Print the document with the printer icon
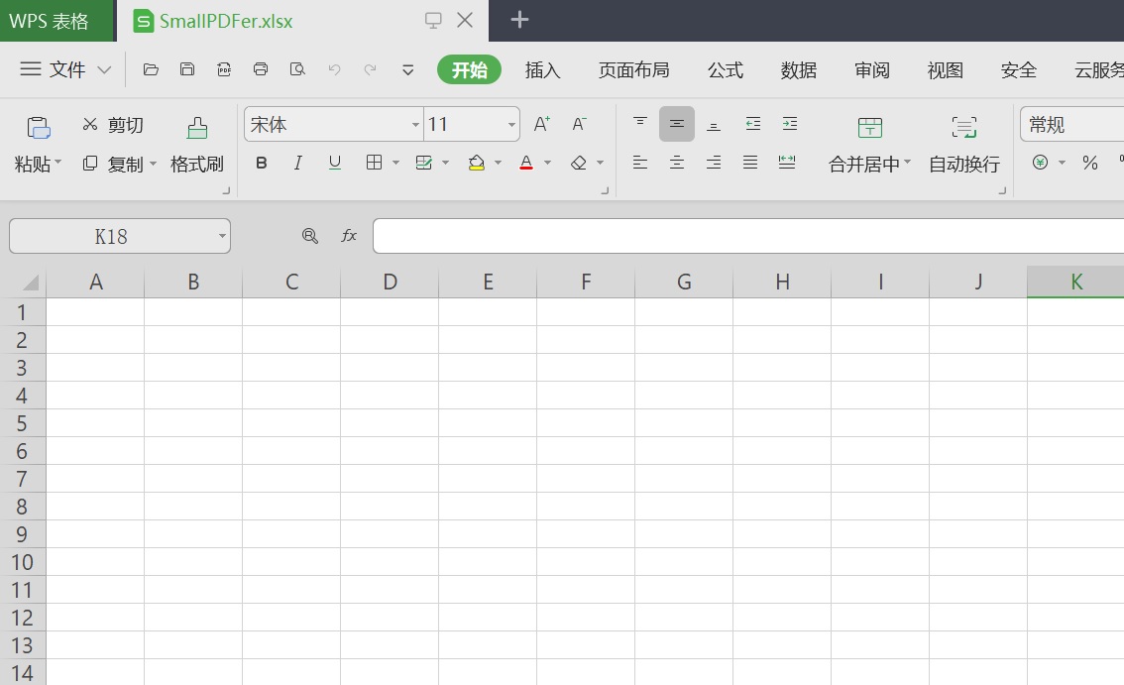Viewport: 1124px width, 685px height. (x=261, y=69)
